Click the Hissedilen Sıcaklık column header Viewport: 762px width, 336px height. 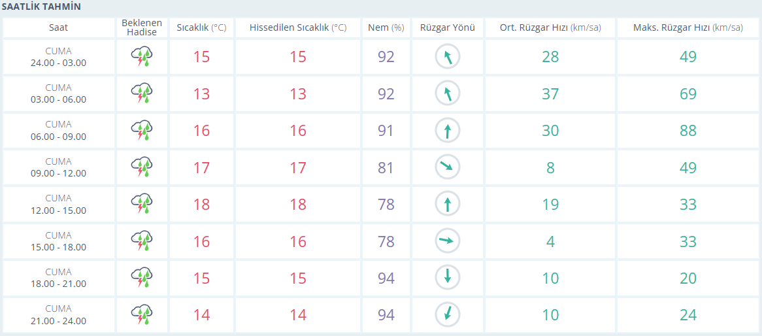click(298, 27)
